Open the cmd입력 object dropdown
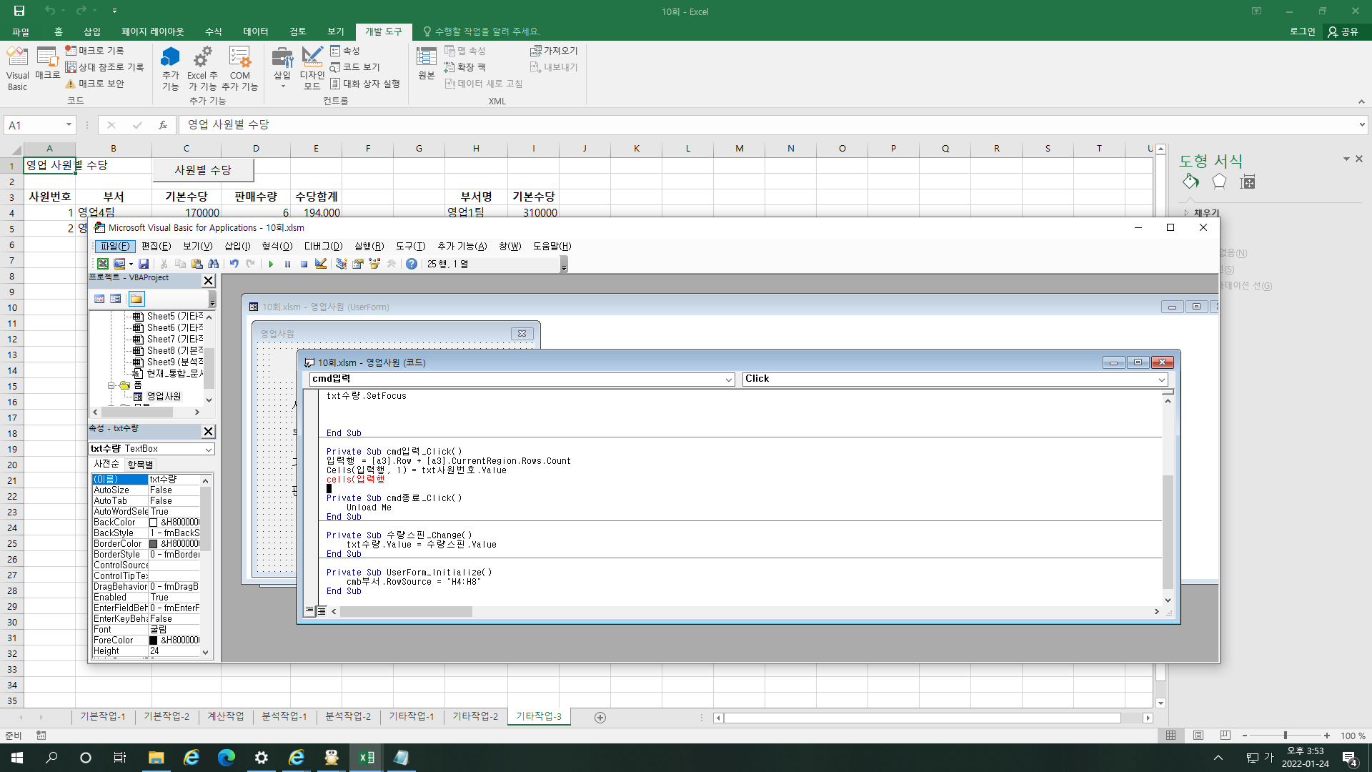This screenshot has width=1372, height=772. (728, 380)
